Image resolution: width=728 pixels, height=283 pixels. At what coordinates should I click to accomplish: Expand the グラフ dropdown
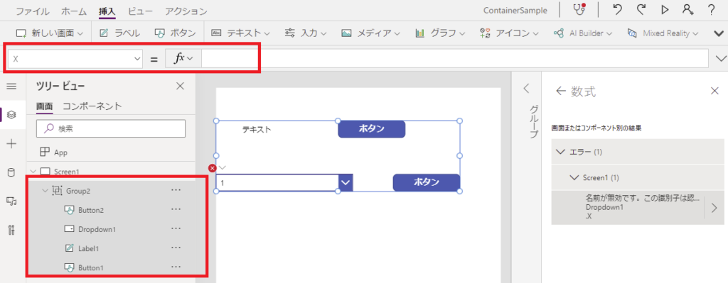coord(440,33)
